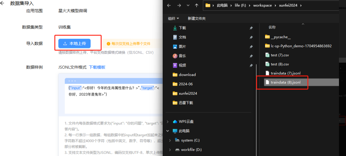Open the recent locations dropdown arrow
Image resolution: width=346 pixels, height=156 pixels.
click(x=188, y=6)
